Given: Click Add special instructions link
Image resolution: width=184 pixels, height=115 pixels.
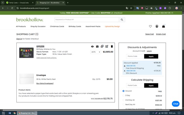Looking at the screenshot, I should click(x=47, y=58).
